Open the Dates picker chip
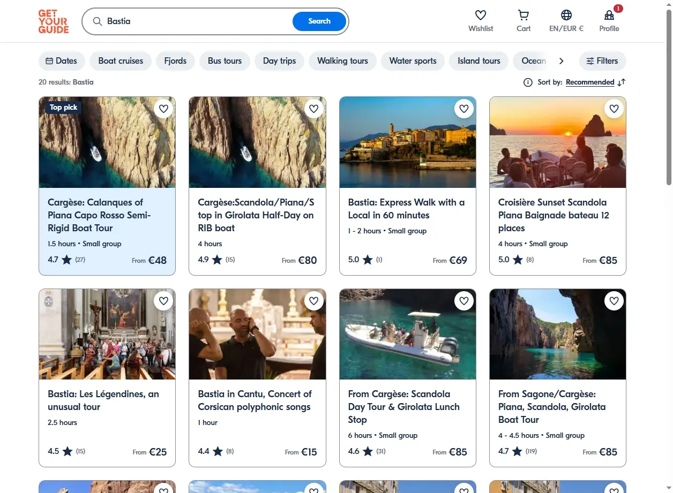Image resolution: width=673 pixels, height=493 pixels. click(x=62, y=61)
